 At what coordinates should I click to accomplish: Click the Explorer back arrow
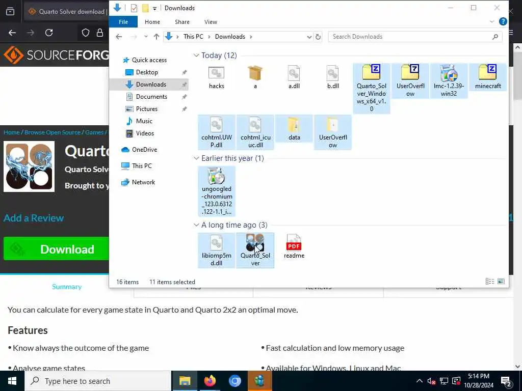pyautogui.click(x=119, y=37)
